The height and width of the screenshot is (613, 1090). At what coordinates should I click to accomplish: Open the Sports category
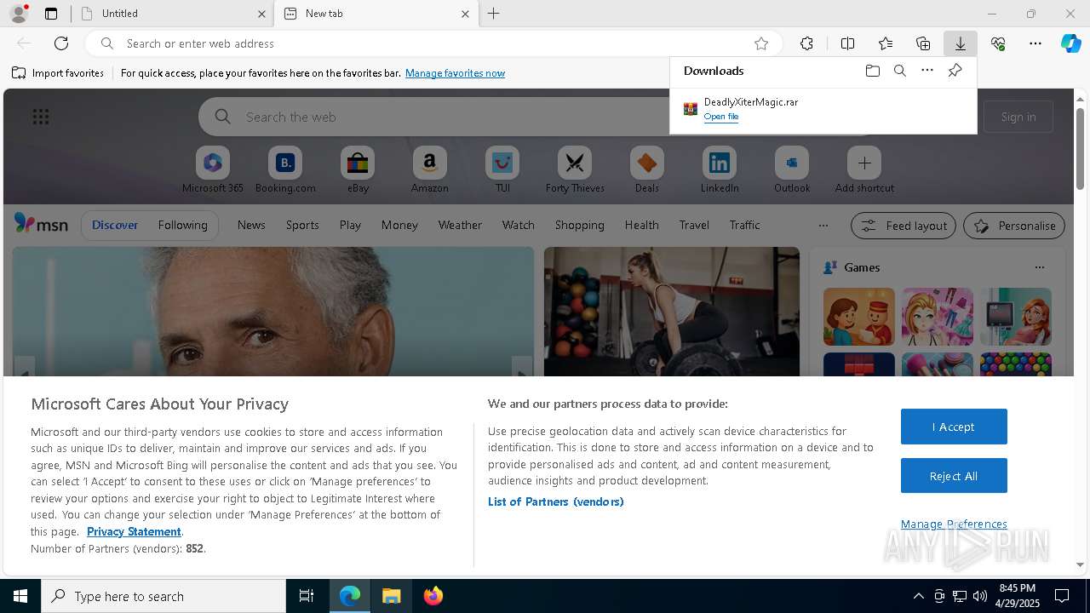click(x=302, y=225)
